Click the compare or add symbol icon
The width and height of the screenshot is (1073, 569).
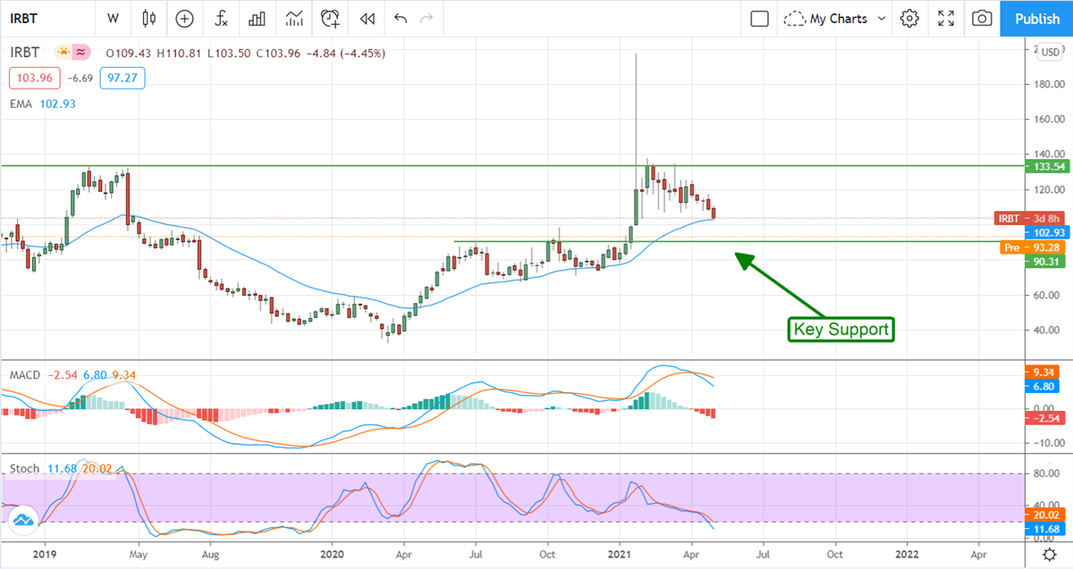[184, 18]
